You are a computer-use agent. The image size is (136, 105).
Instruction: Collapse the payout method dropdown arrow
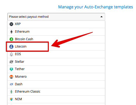[101, 17]
